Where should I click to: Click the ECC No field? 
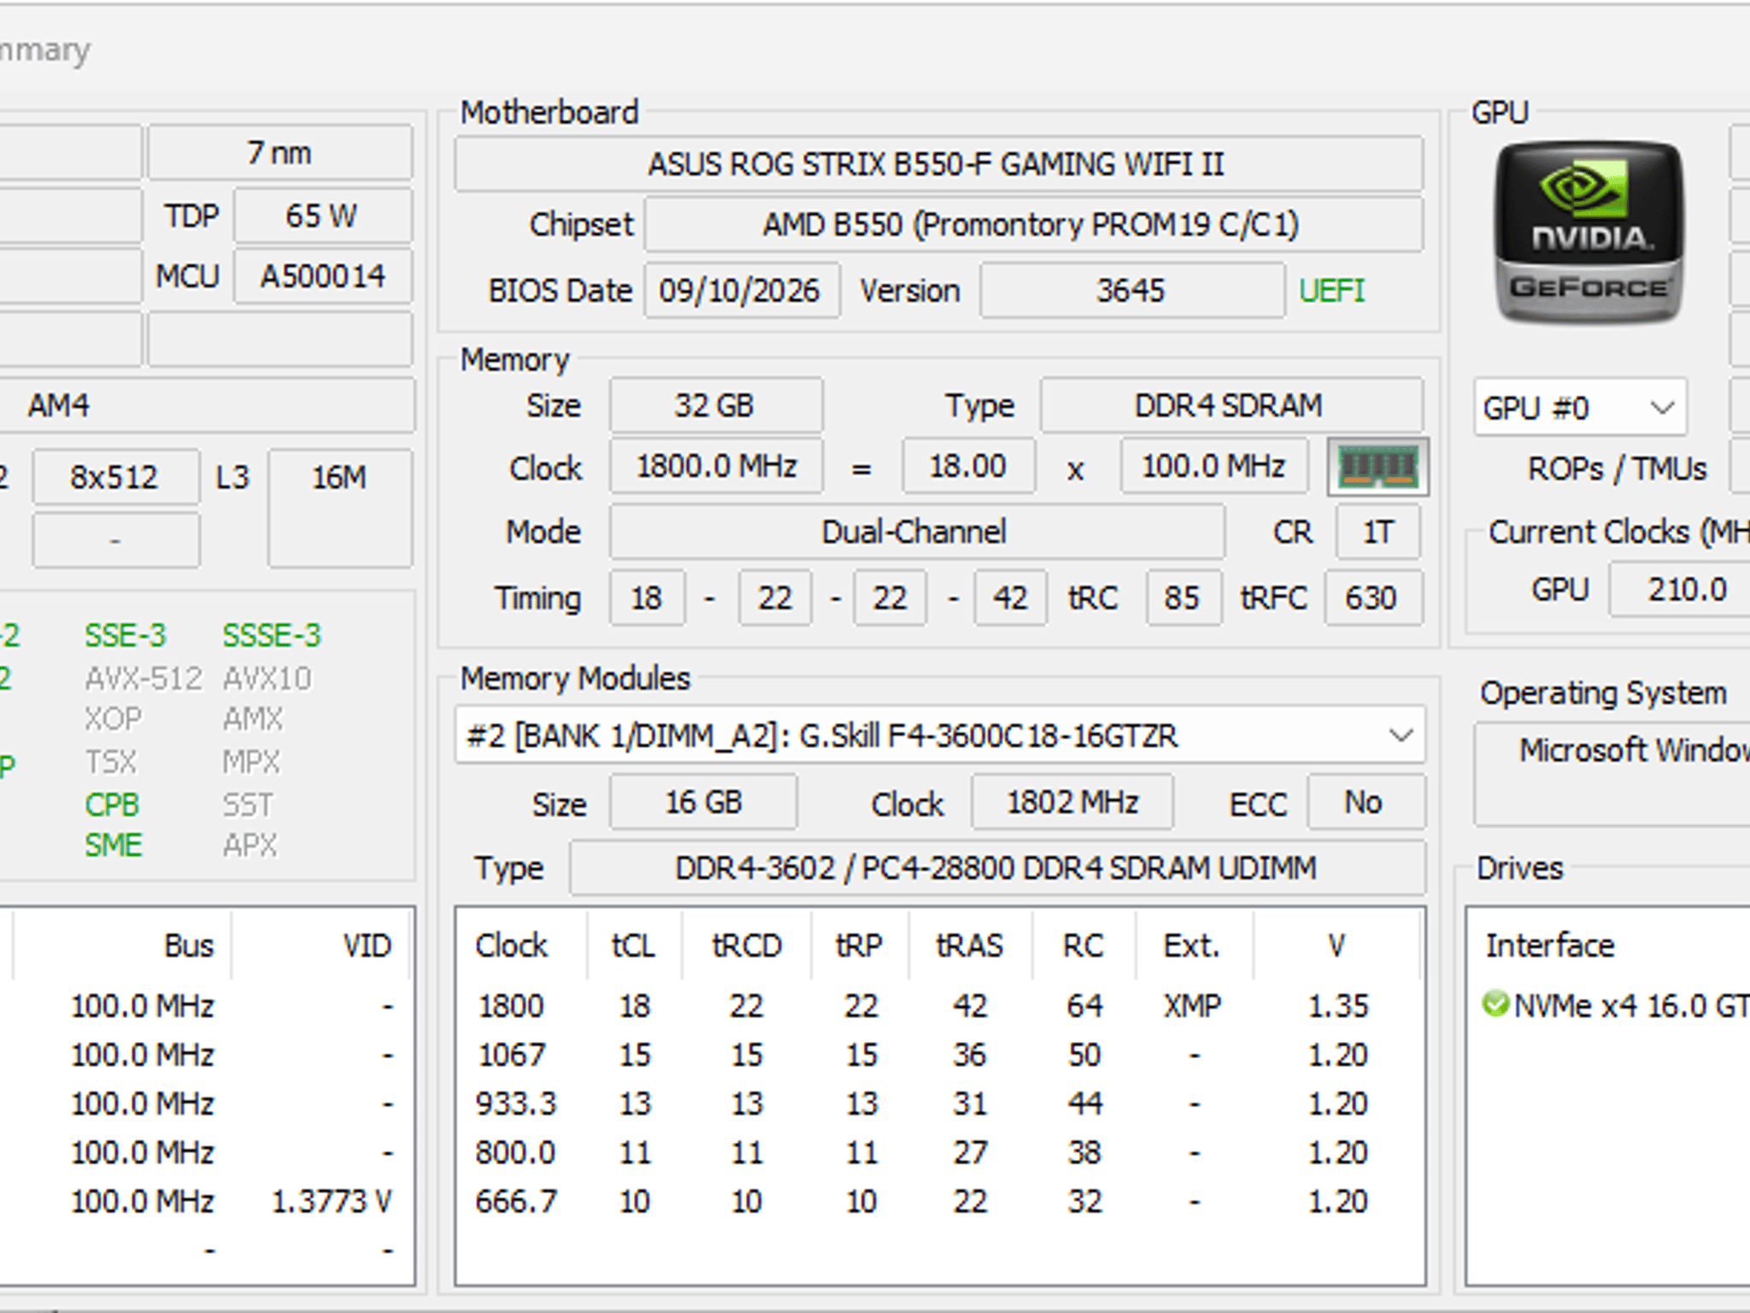click(x=1365, y=803)
